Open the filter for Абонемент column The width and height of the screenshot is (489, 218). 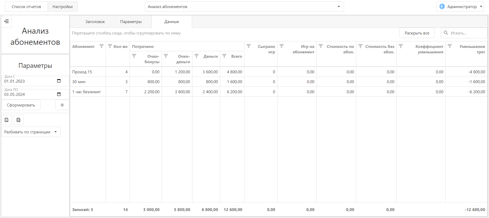[101, 46]
